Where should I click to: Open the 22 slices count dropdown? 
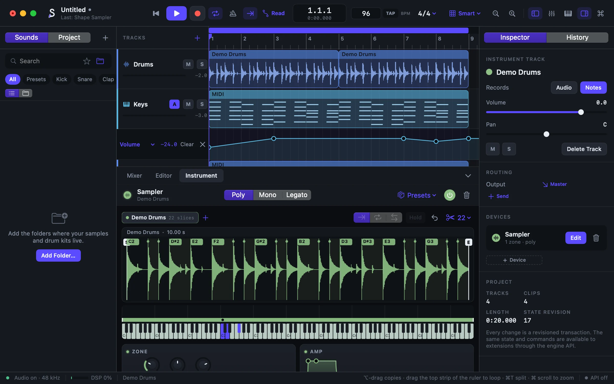(458, 218)
